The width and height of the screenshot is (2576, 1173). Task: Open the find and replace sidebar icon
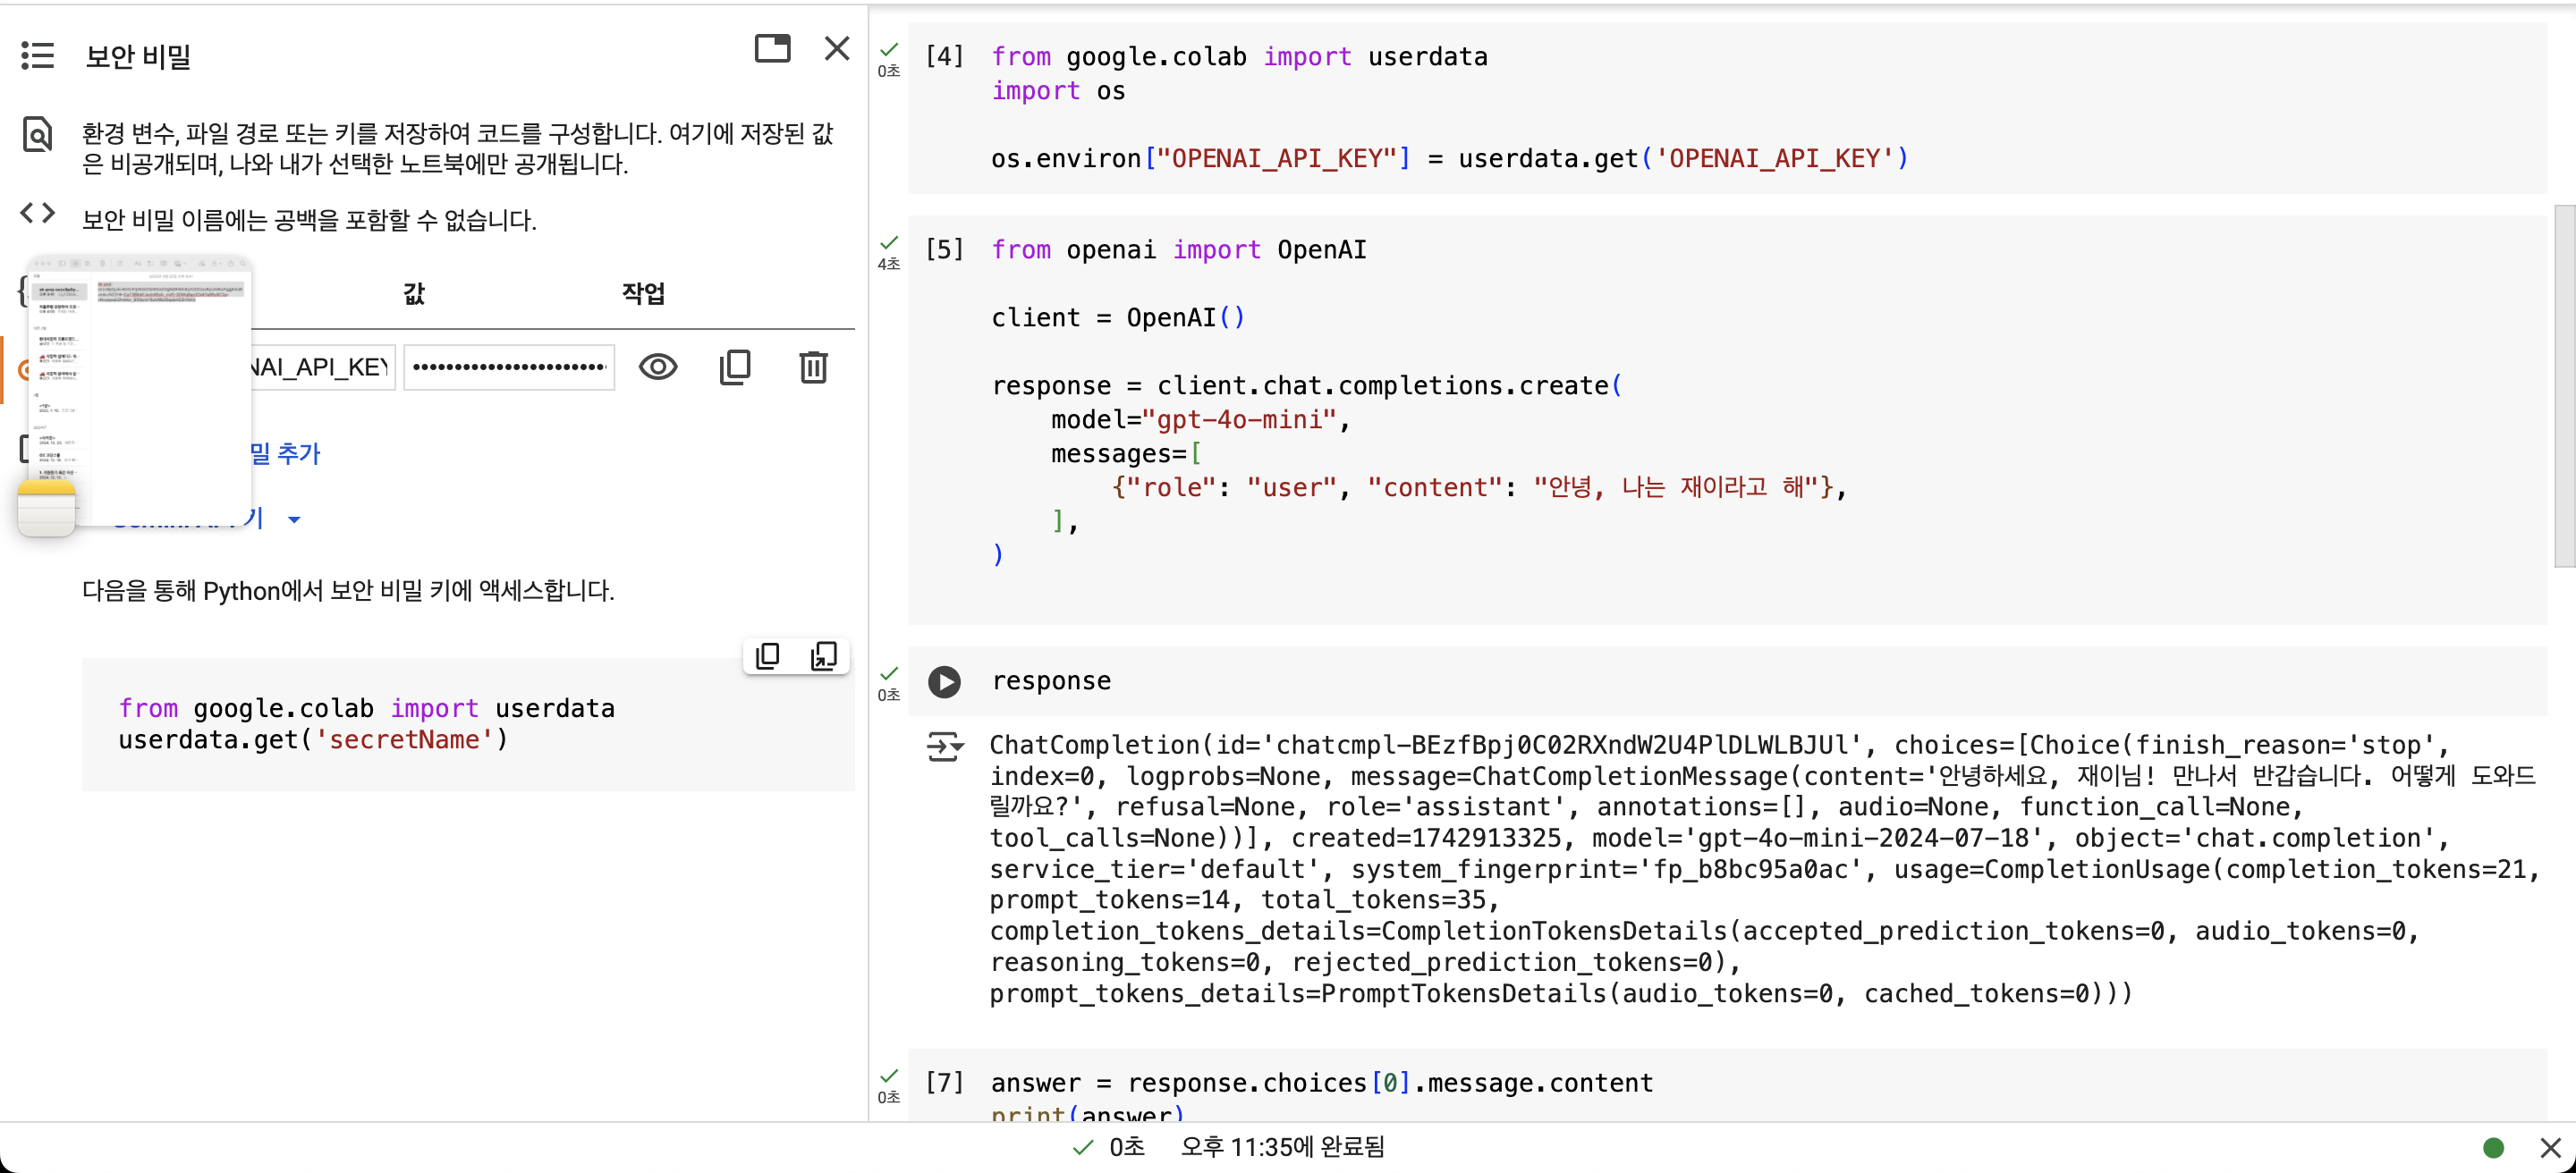click(x=37, y=134)
